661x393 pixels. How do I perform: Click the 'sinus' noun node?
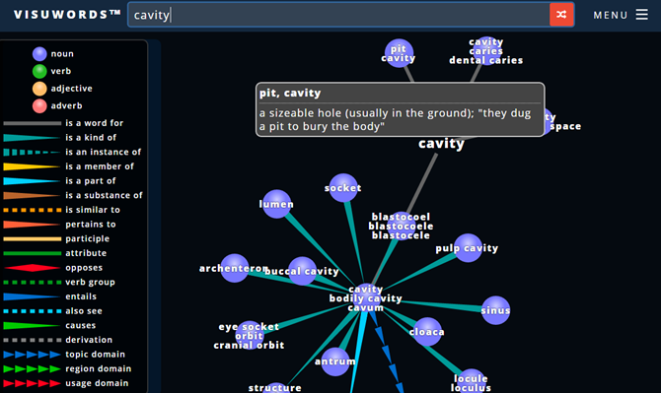[495, 310]
